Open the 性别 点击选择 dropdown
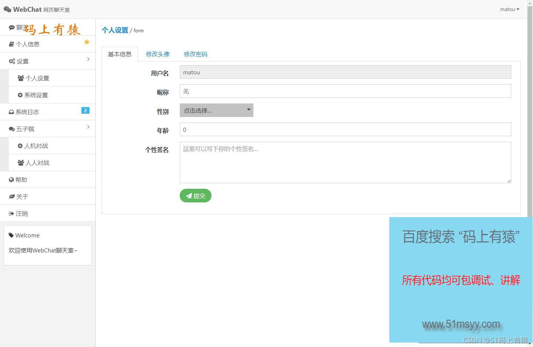The width and height of the screenshot is (533, 347). [x=217, y=110]
